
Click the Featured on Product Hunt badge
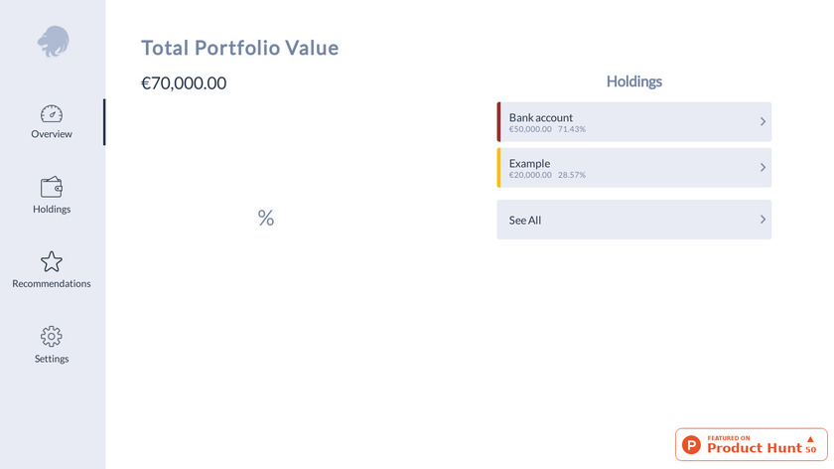[x=752, y=444]
